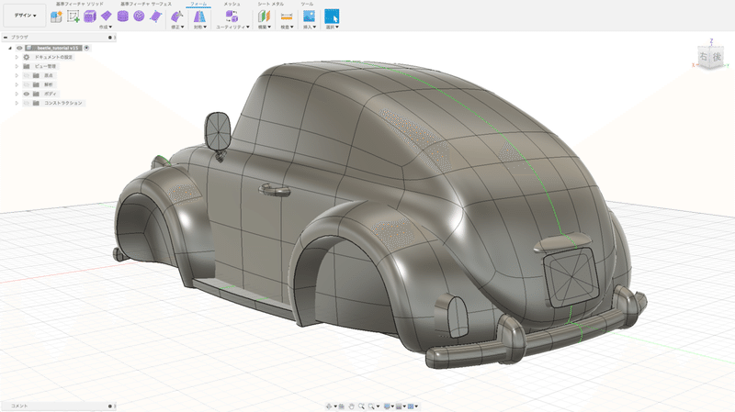The width and height of the screenshot is (735, 412).
Task: Click the purple cylinder create tool
Action: [123, 17]
